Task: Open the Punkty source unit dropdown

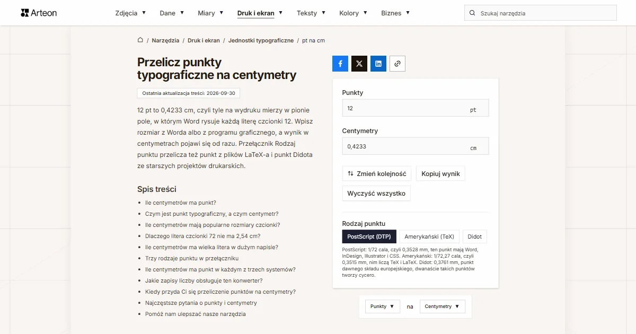Action: [x=383, y=306]
